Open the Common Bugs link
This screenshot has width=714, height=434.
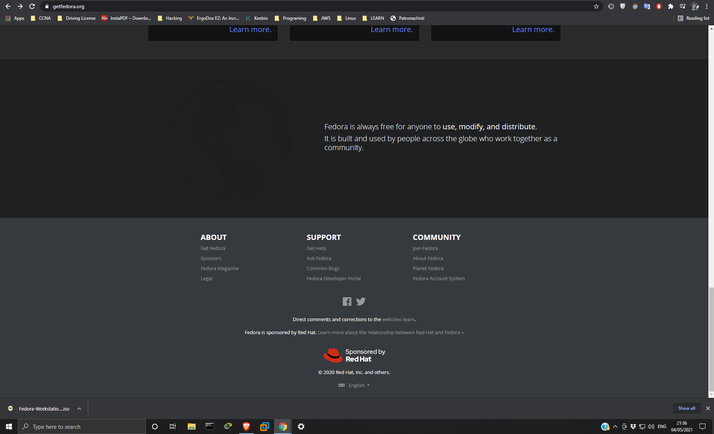(323, 268)
